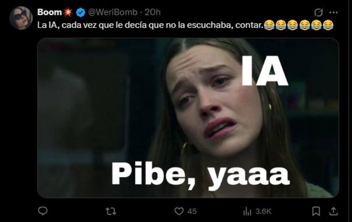The image size is (352, 222).
Task: Repost this tweet using the retweet icon
Action: pyautogui.click(x=111, y=211)
